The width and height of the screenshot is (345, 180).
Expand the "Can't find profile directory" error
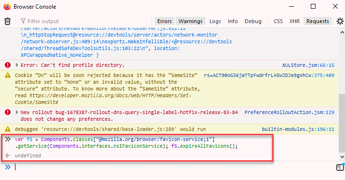17,65
